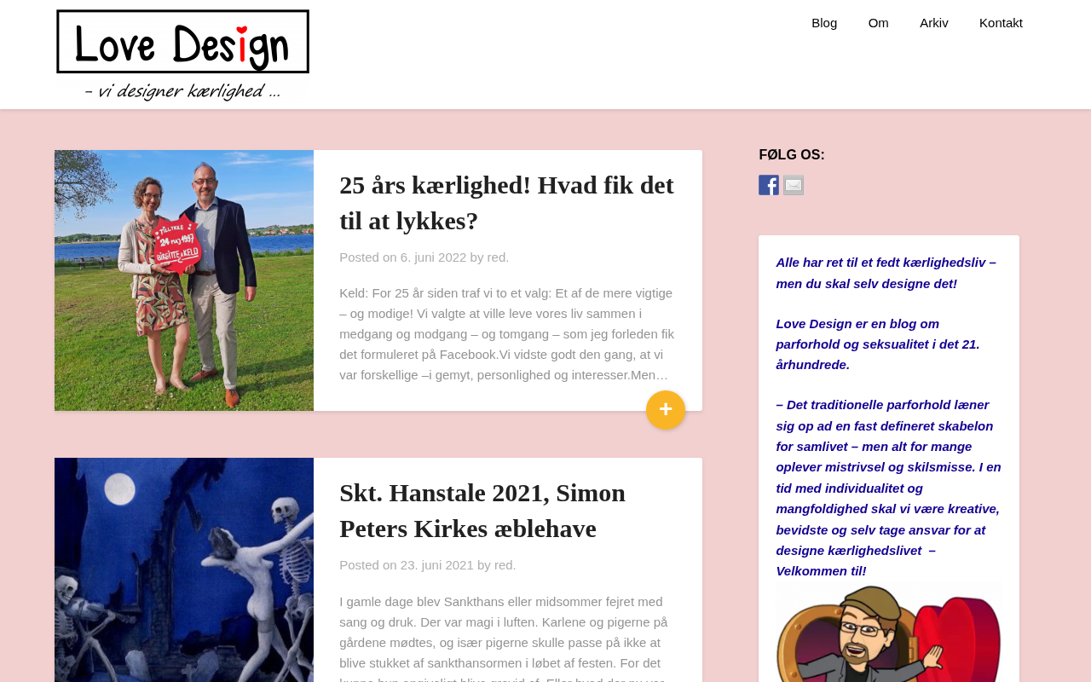Viewport: 1091px width, 682px height.
Task: Click the cartoon man with heart image
Action: [x=888, y=633]
